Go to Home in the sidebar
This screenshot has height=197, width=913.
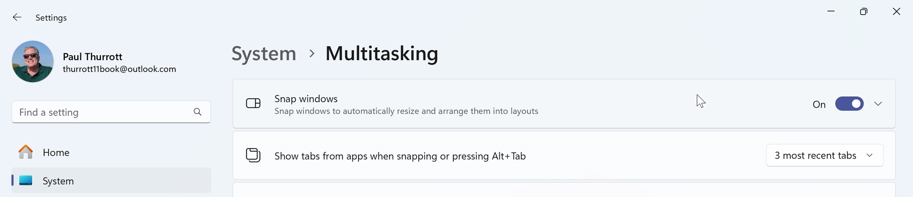click(x=56, y=152)
